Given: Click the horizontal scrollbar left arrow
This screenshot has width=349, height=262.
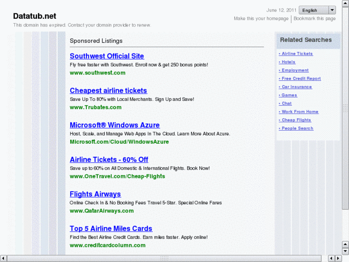Looking at the screenshot, I should [x=3, y=259].
